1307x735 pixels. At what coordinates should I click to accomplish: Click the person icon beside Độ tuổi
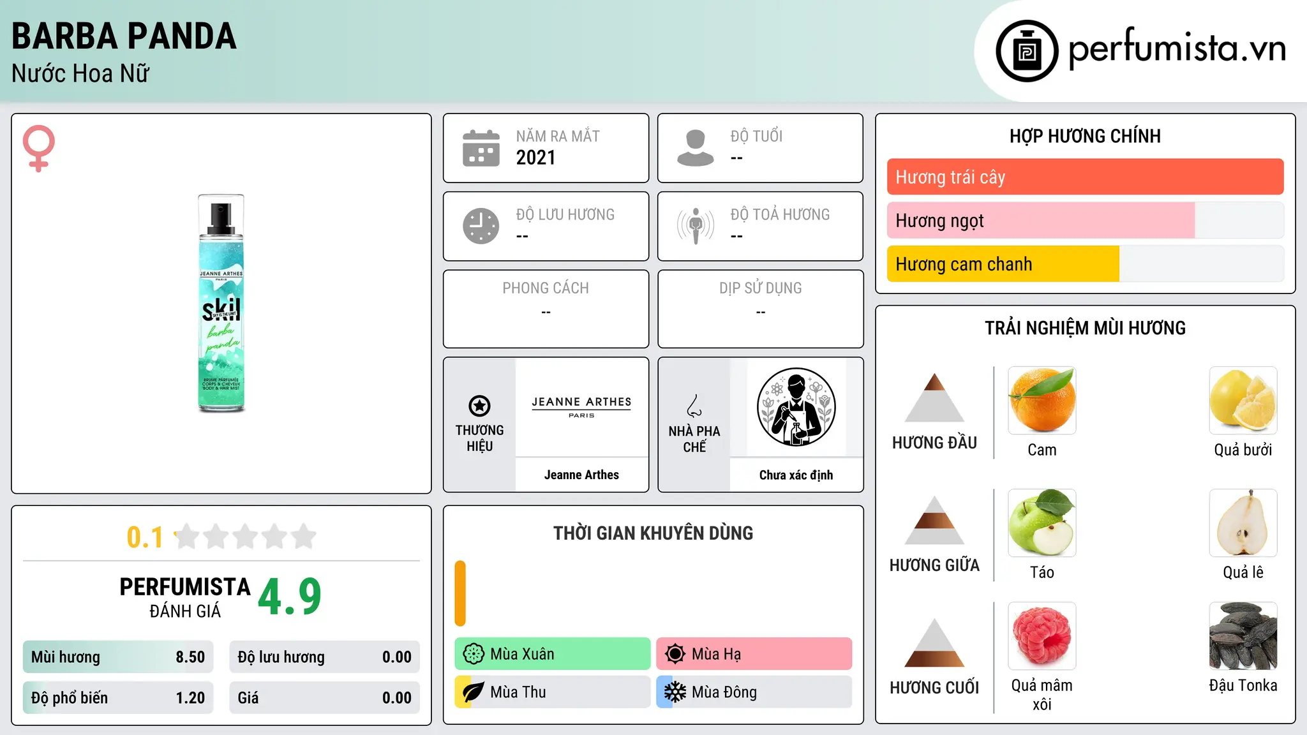point(695,148)
